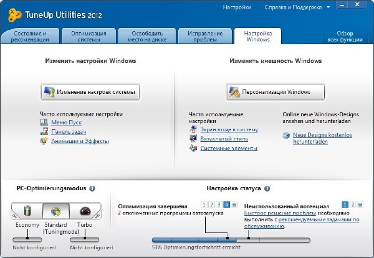Click the Neue Designs download box icon
Image resolution: width=374 pixels, height=258 pixels.
286,136
